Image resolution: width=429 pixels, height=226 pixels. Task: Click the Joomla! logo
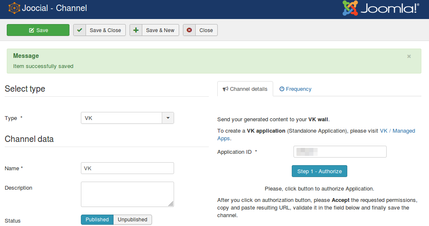tap(381, 8)
